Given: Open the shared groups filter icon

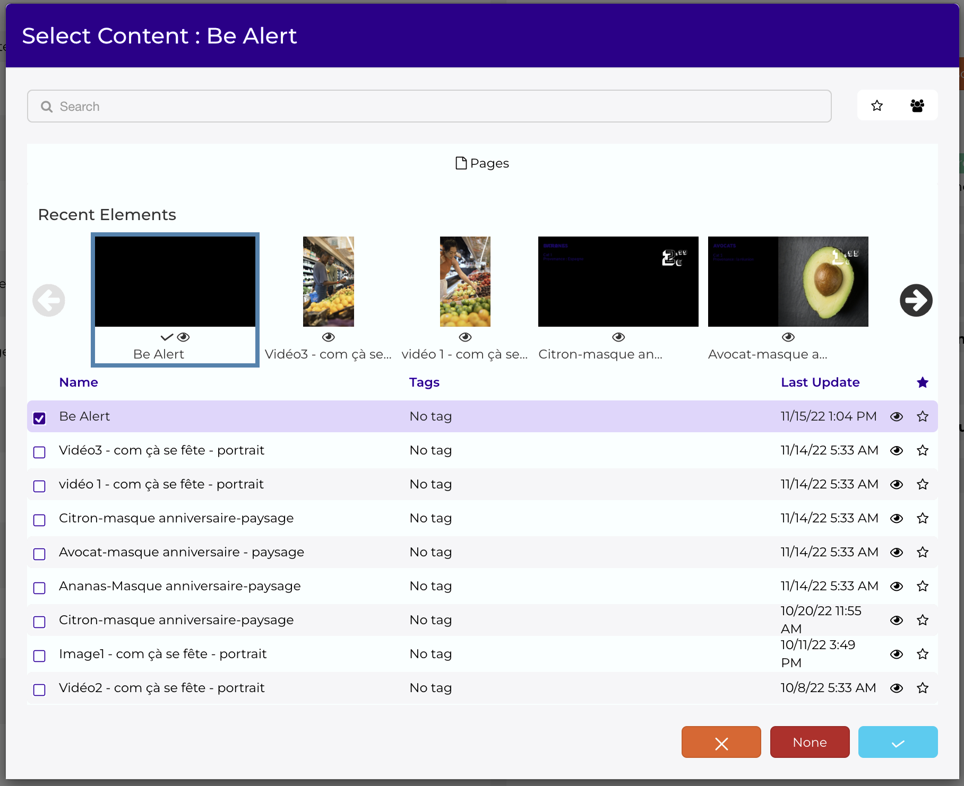Looking at the screenshot, I should point(917,106).
